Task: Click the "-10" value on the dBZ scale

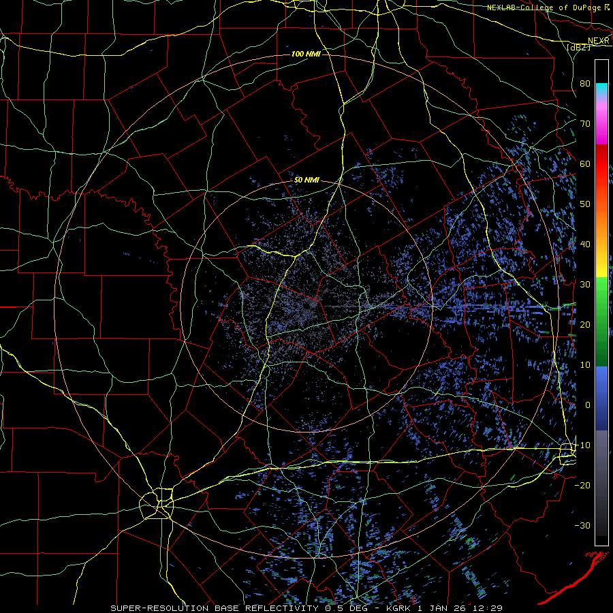Action: coord(582,445)
